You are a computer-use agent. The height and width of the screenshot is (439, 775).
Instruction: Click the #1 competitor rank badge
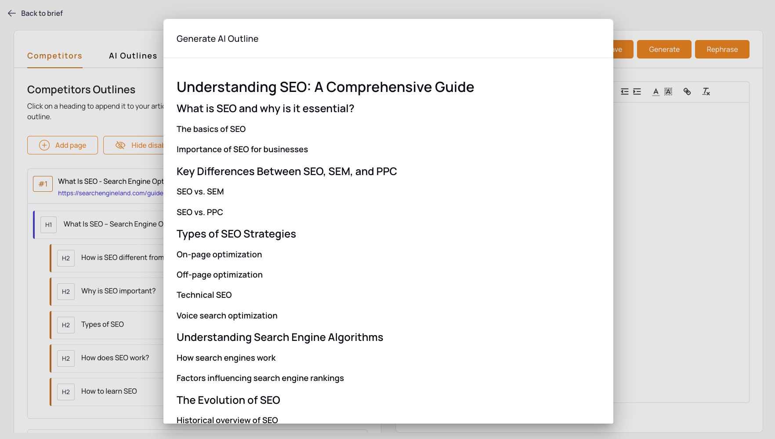click(x=43, y=184)
